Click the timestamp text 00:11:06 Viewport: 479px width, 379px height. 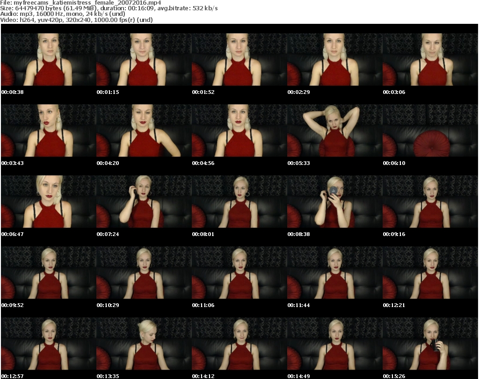203,305
